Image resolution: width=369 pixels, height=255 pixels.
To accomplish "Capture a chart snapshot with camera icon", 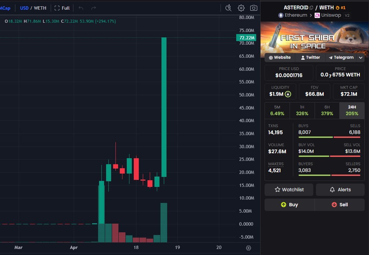I will [x=254, y=8].
